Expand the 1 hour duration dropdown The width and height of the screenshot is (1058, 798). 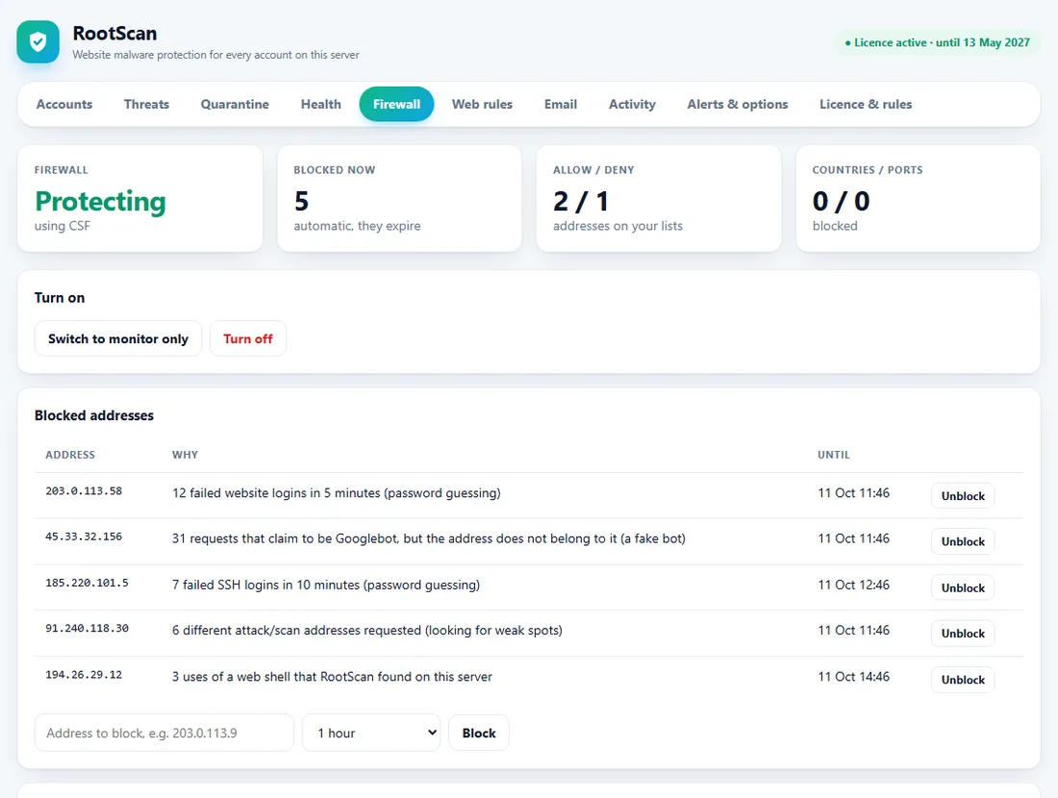pyautogui.click(x=371, y=734)
